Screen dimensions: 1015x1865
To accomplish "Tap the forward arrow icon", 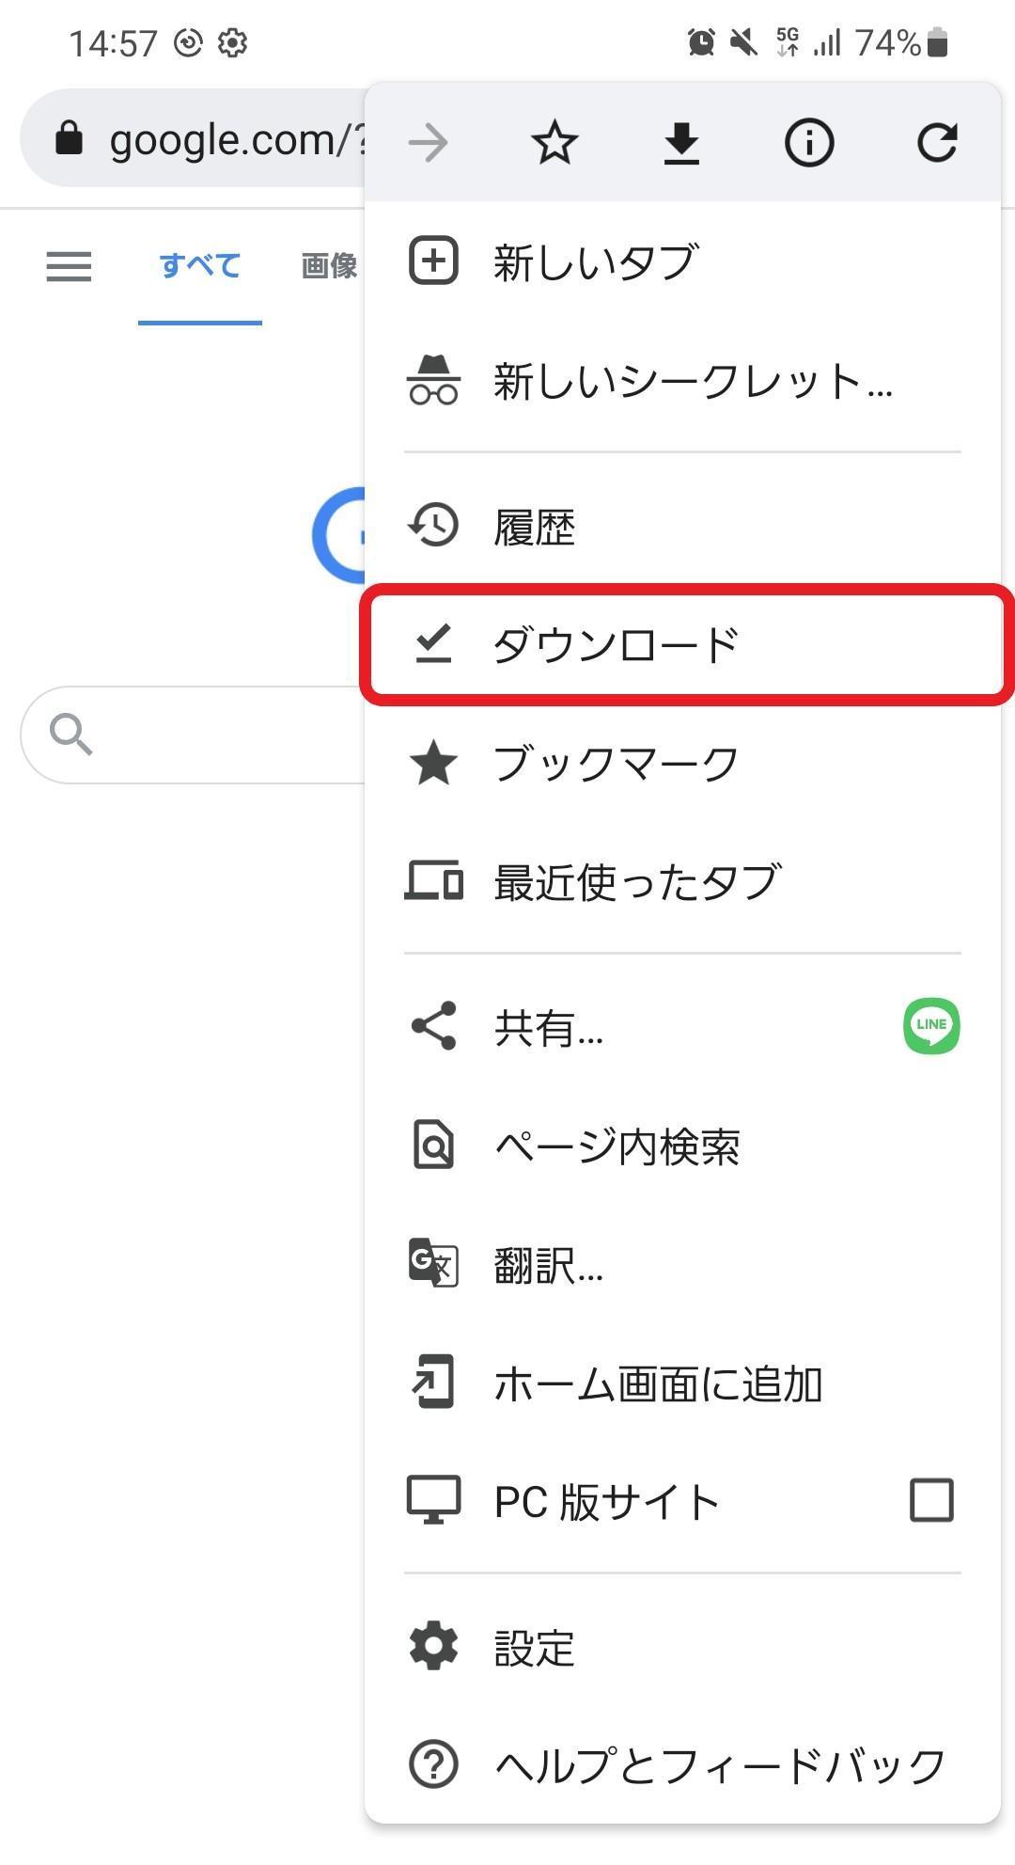I will tap(429, 143).
